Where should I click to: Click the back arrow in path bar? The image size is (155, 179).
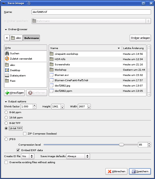[x=7, y=38]
